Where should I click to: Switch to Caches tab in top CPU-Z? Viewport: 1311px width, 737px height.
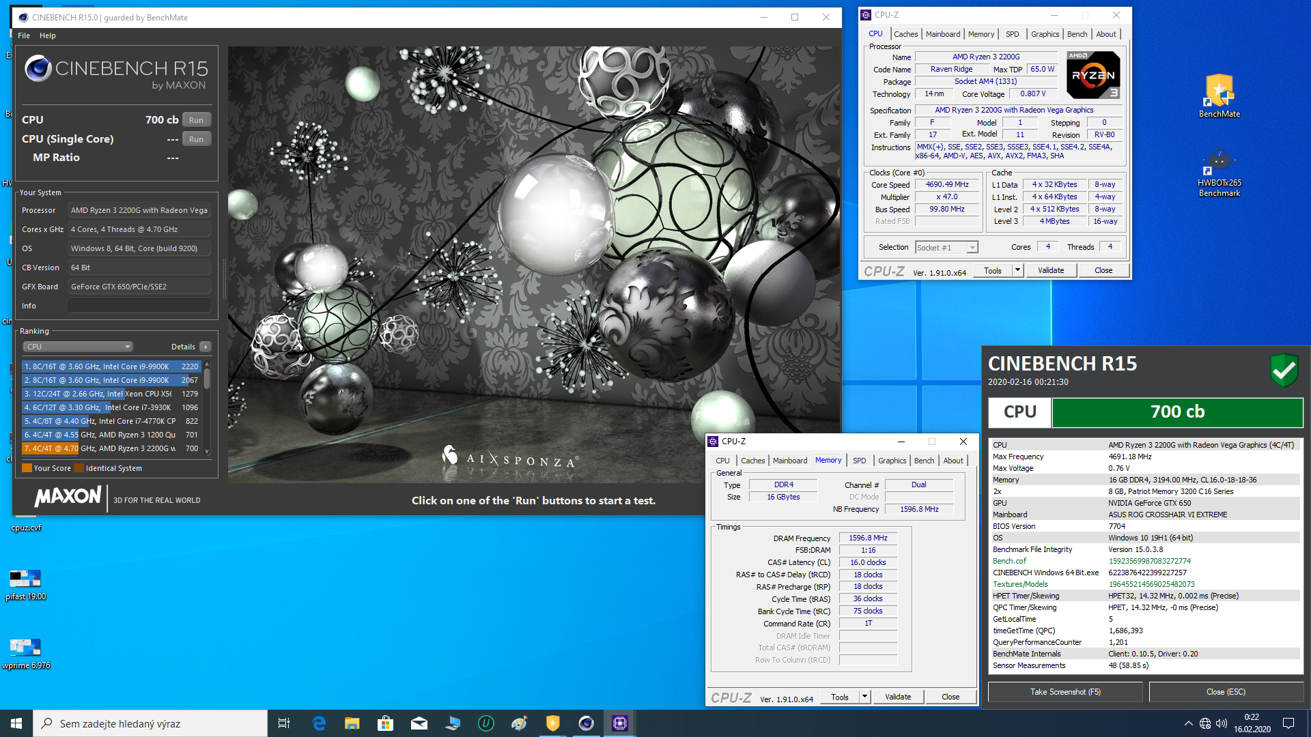[906, 34]
